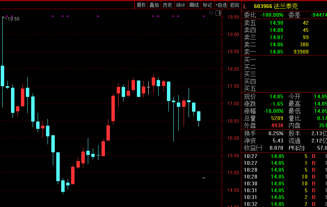Click the 19.50 high price marker
Screen dimensions: 327x207
13,19
